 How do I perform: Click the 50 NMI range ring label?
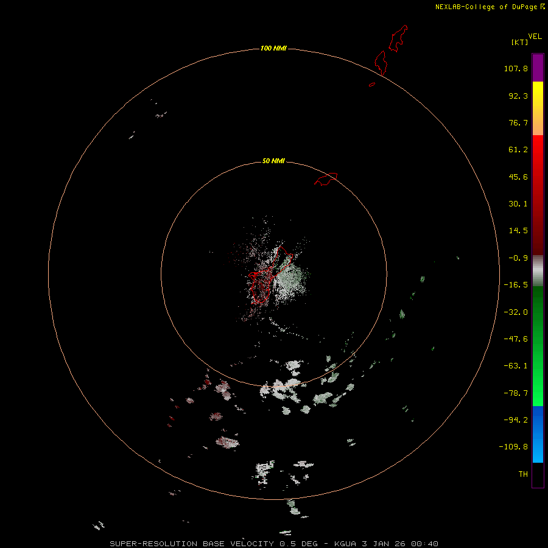click(x=273, y=161)
